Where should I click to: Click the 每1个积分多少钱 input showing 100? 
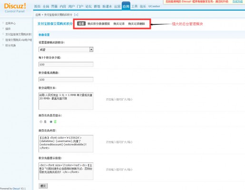(x=66, y=65)
